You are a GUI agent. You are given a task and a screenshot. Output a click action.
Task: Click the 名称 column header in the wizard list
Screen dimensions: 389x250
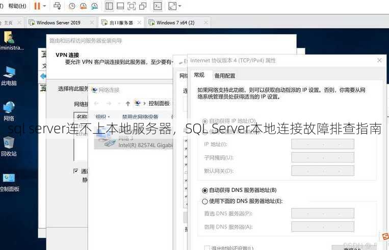click(82, 116)
